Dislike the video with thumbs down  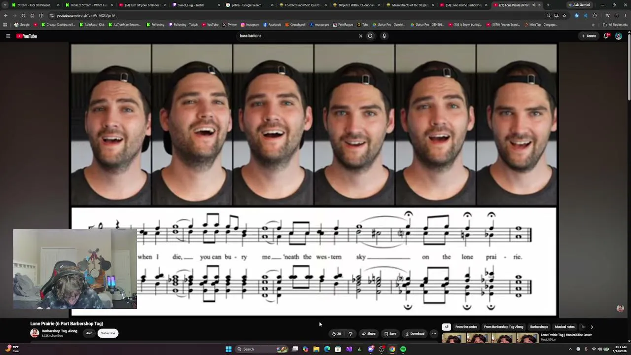pyautogui.click(x=351, y=334)
